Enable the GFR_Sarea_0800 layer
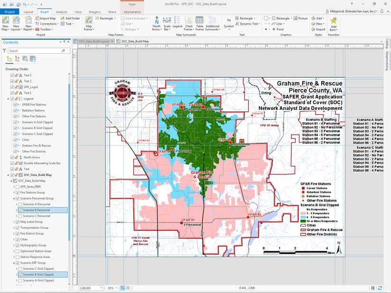The height and width of the screenshot is (293, 391). coord(18,187)
